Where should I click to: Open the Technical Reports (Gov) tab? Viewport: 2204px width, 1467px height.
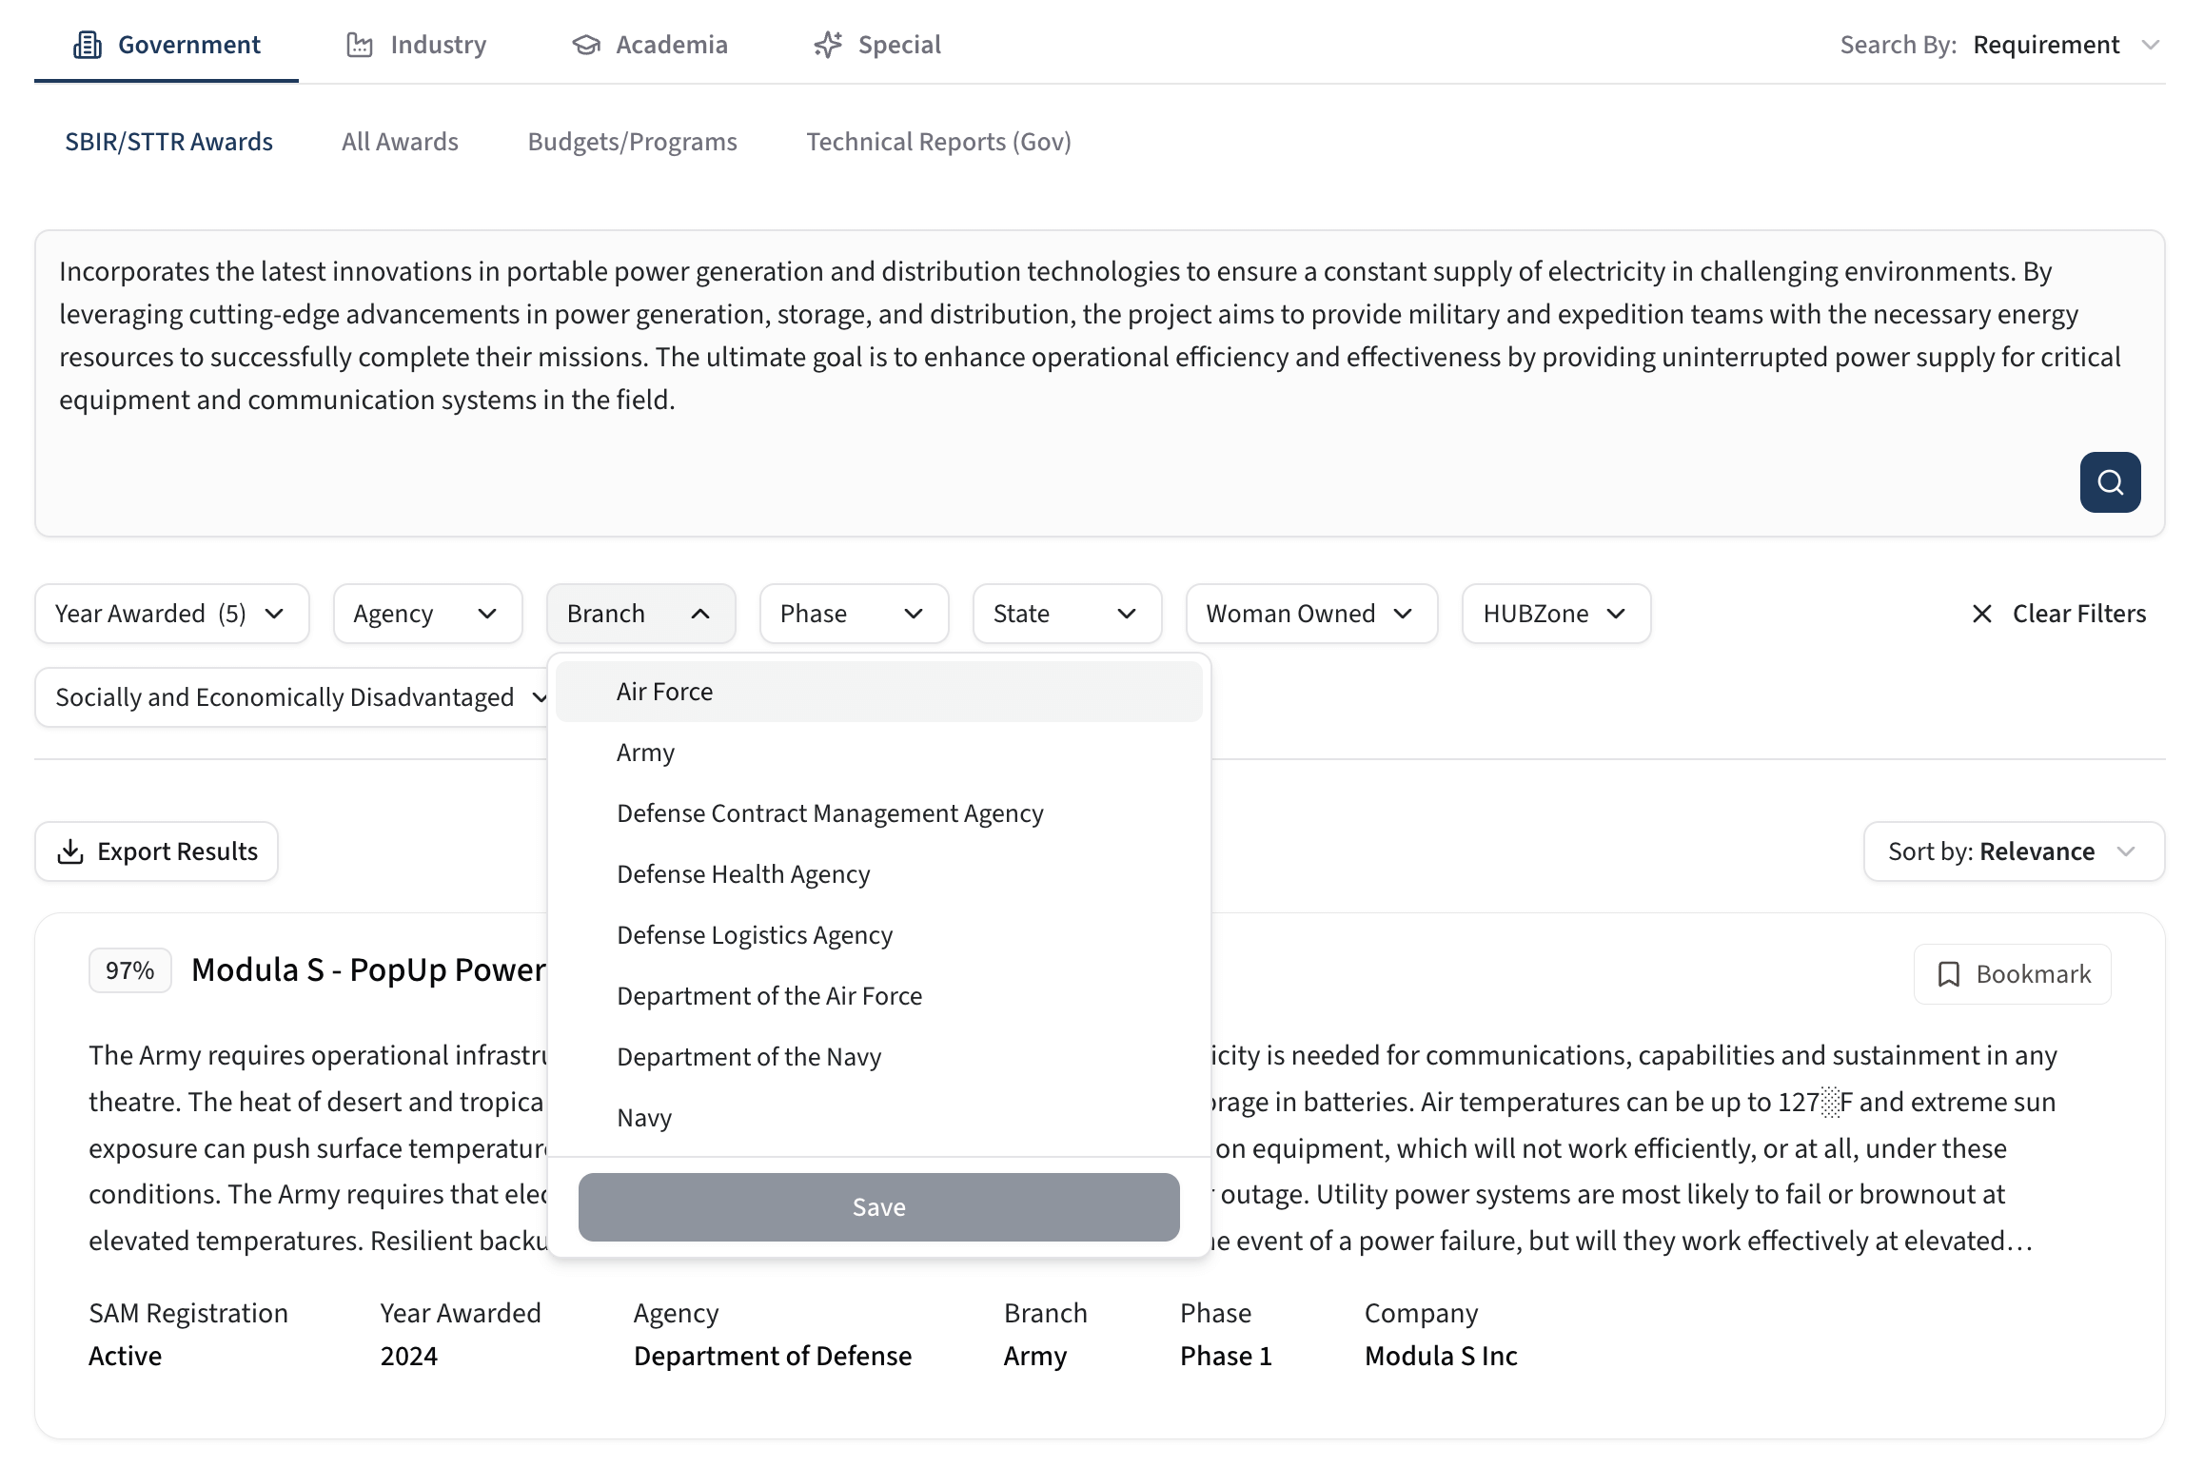938,142
